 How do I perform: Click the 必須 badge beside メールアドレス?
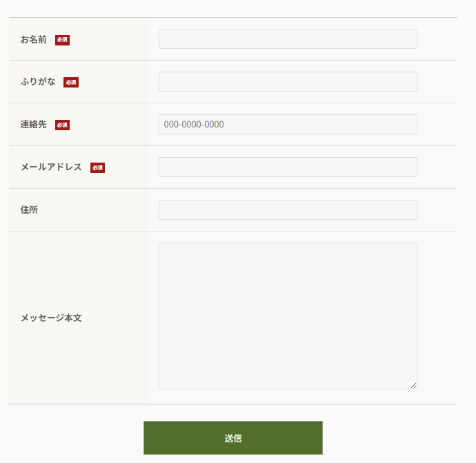pos(97,168)
